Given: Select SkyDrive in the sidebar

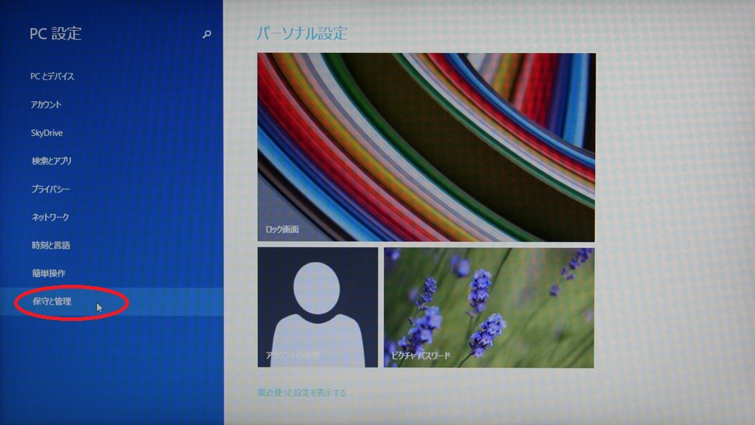Looking at the screenshot, I should pos(46,133).
